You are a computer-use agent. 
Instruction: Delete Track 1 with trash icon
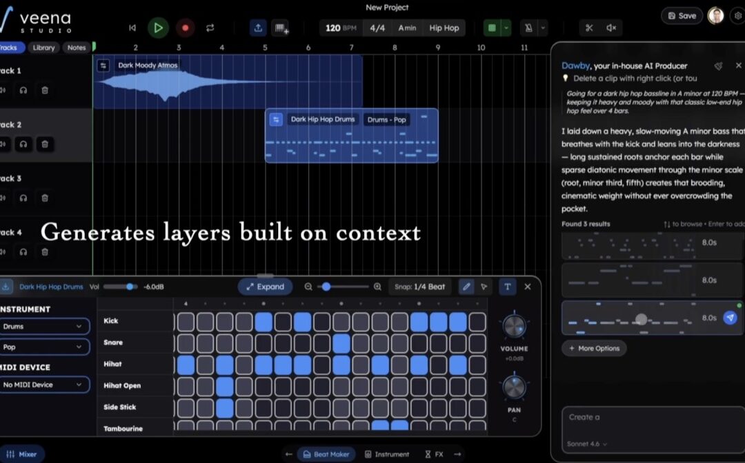[45, 90]
